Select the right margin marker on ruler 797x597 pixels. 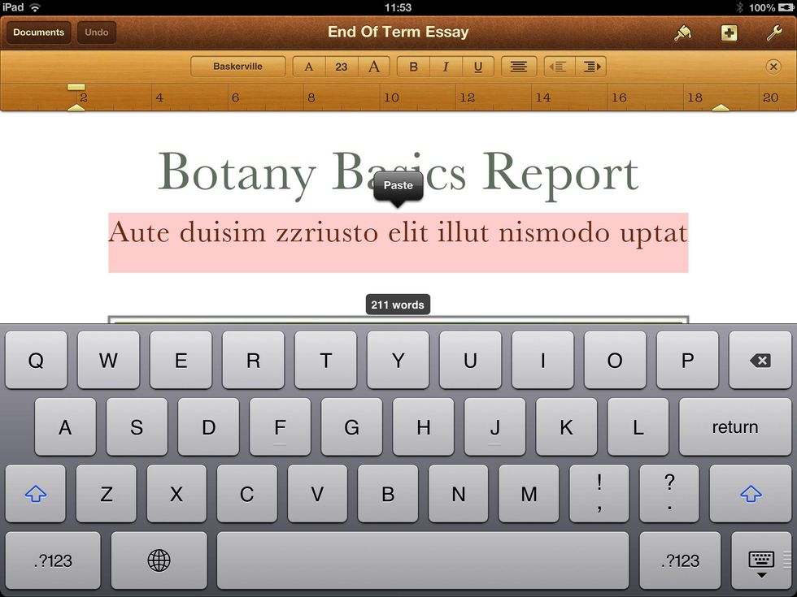click(x=721, y=106)
